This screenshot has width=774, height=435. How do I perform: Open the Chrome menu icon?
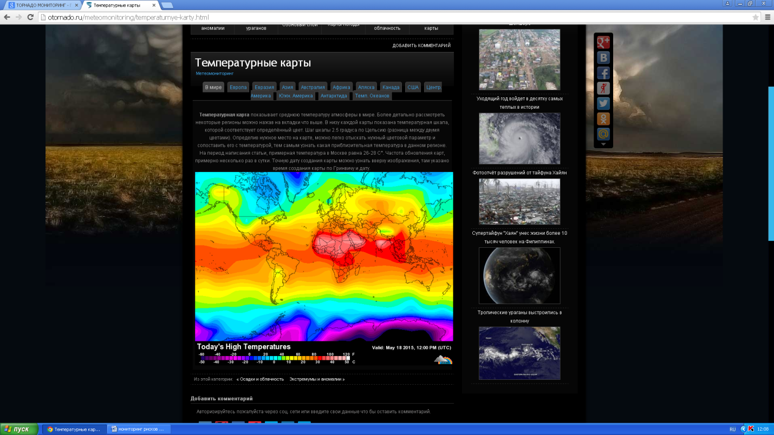coord(768,17)
